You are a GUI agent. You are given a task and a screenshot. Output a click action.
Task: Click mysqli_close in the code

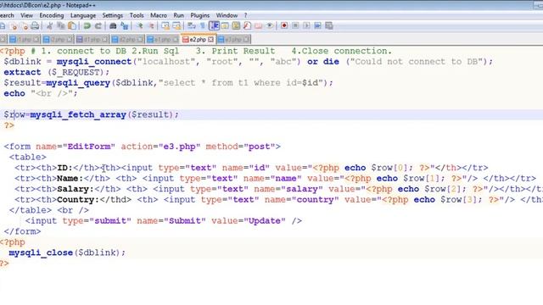[41, 252]
